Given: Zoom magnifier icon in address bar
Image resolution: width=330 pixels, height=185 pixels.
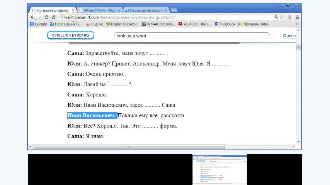Looking at the screenshot, I should coord(276,17).
